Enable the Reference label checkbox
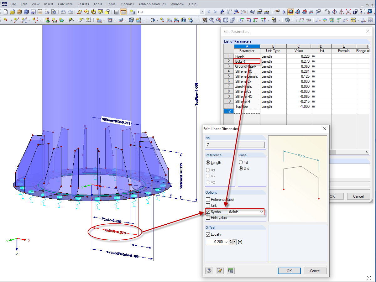Image resolution: width=376 pixels, height=282 pixels. coord(208,200)
